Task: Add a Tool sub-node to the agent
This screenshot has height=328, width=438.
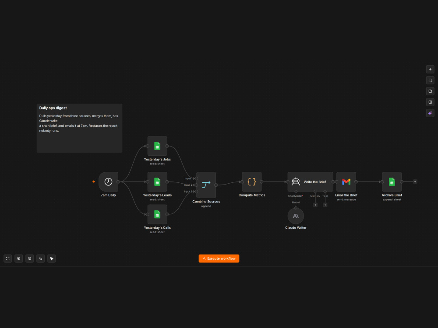Action: 325,205
